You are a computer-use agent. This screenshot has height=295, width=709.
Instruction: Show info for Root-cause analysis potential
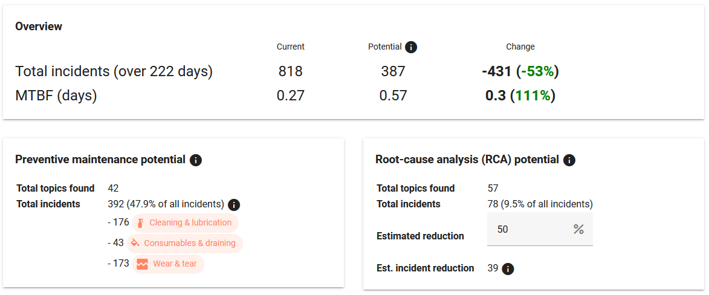(x=569, y=160)
